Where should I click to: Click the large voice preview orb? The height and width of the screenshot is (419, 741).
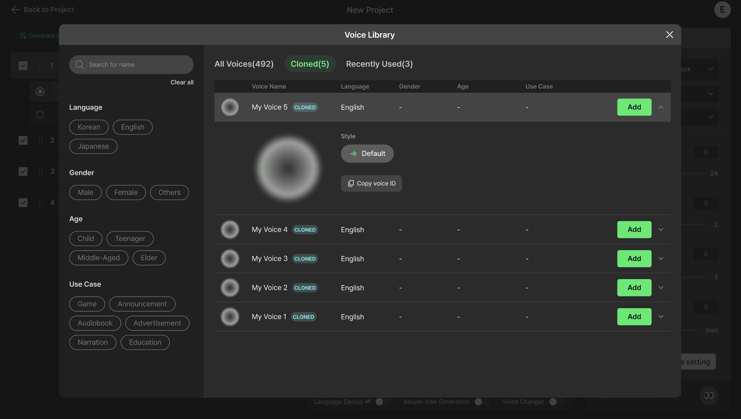click(x=288, y=168)
